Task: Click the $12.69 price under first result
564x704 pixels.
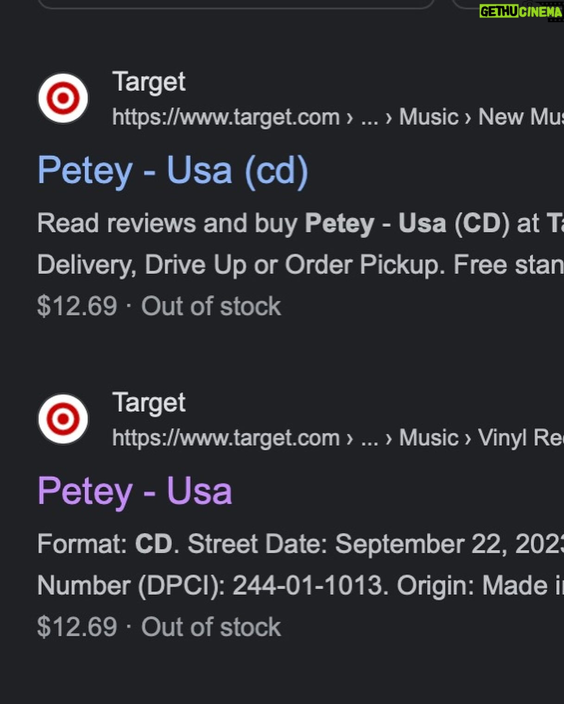Action: [x=77, y=306]
